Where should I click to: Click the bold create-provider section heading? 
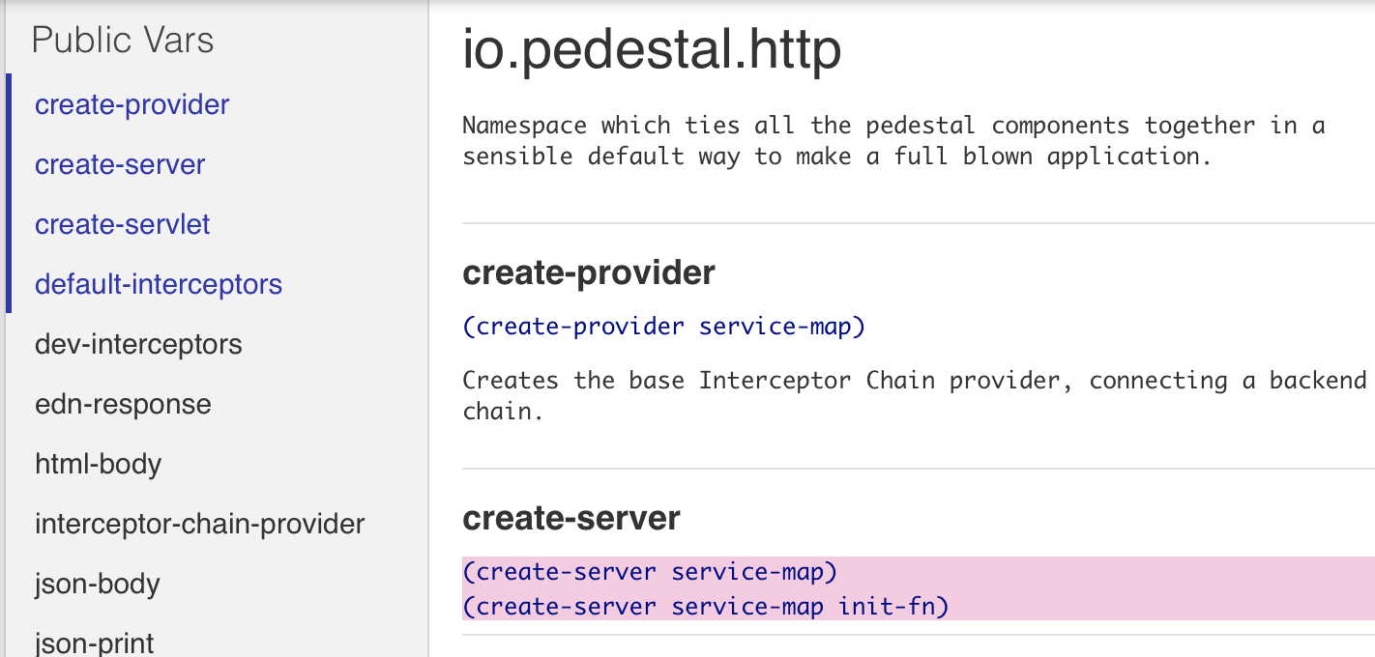589,273
